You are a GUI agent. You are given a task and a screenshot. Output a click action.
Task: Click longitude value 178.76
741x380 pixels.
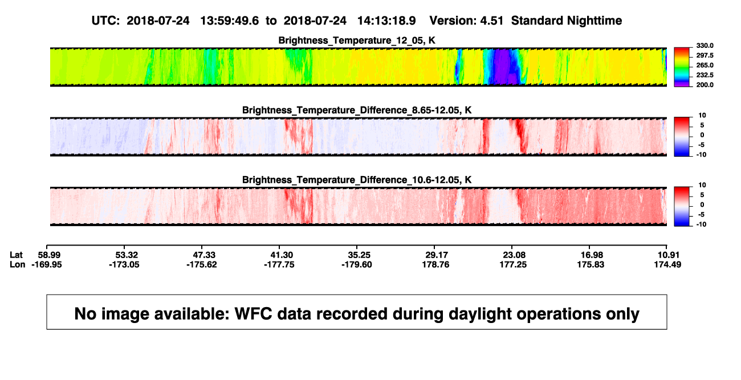click(x=435, y=264)
